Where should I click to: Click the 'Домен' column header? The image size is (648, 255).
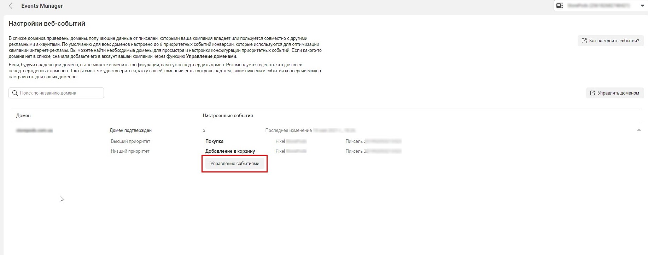coord(23,116)
